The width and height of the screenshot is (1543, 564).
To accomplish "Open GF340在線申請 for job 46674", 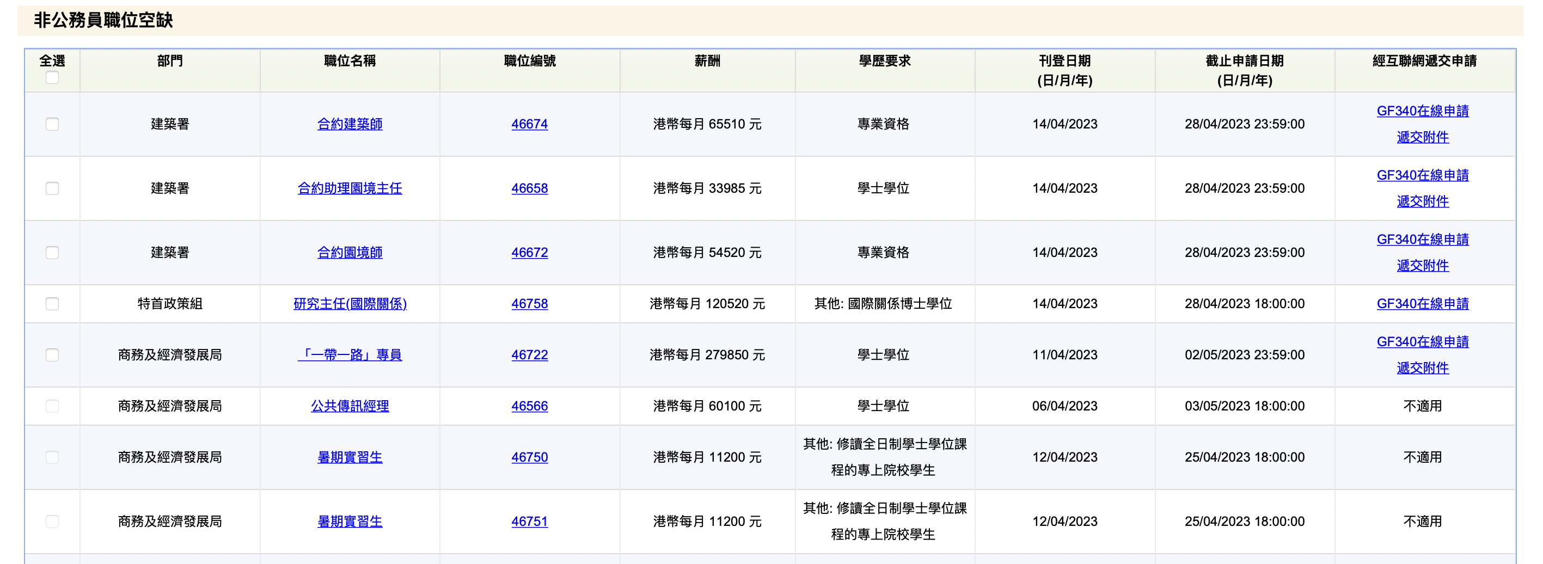I will pyautogui.click(x=1423, y=111).
